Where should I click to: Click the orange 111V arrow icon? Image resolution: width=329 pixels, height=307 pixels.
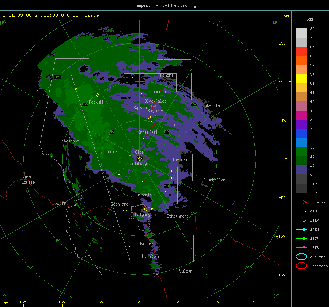click(301, 220)
